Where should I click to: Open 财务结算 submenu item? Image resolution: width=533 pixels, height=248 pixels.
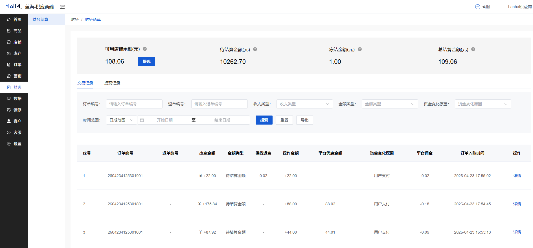point(47,19)
